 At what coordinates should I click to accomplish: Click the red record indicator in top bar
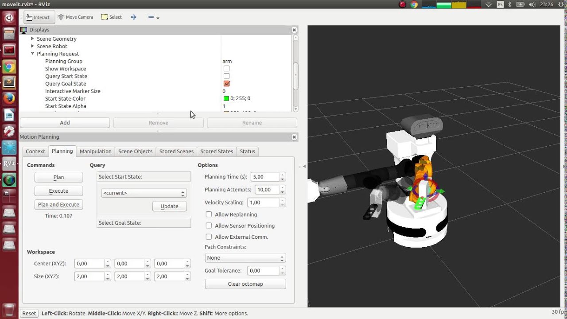(403, 4)
